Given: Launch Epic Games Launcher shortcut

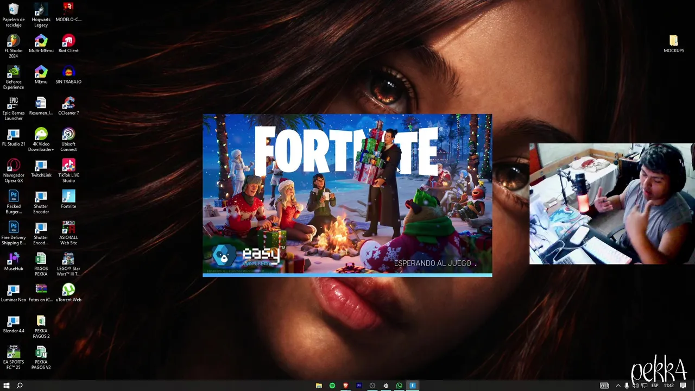Looking at the screenshot, I should pyautogui.click(x=14, y=109).
